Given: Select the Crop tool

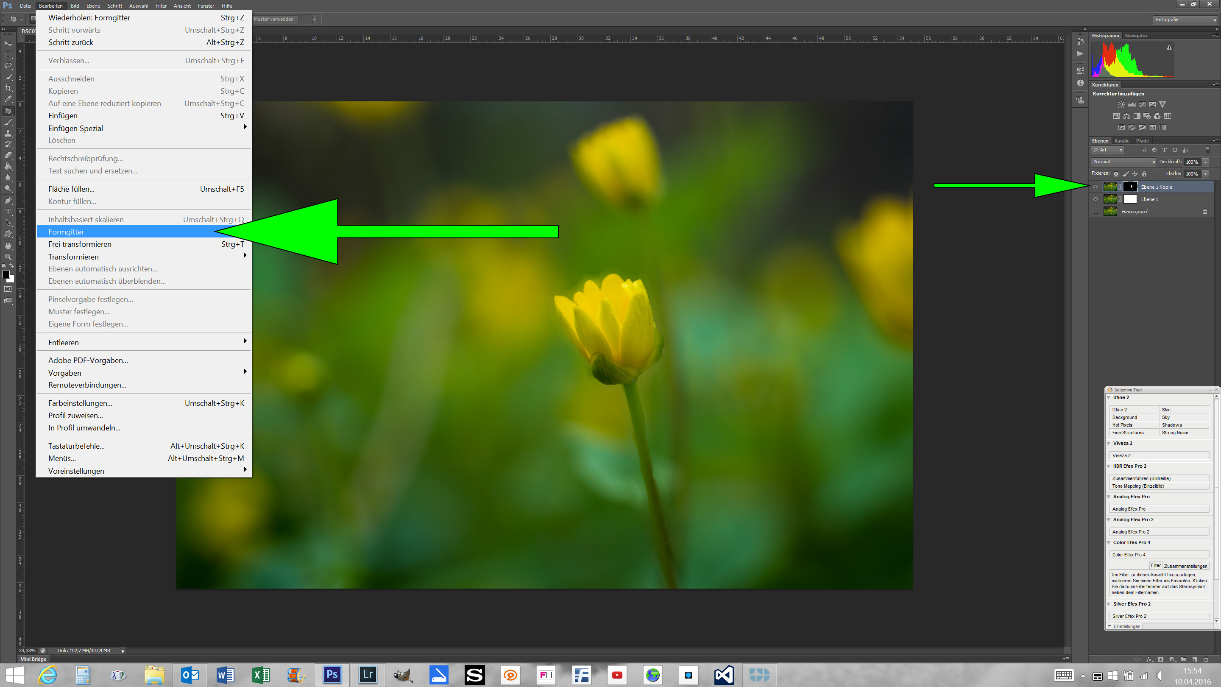Looking at the screenshot, I should (8, 88).
